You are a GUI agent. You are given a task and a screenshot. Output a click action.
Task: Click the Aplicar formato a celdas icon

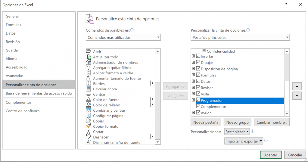(89, 73)
